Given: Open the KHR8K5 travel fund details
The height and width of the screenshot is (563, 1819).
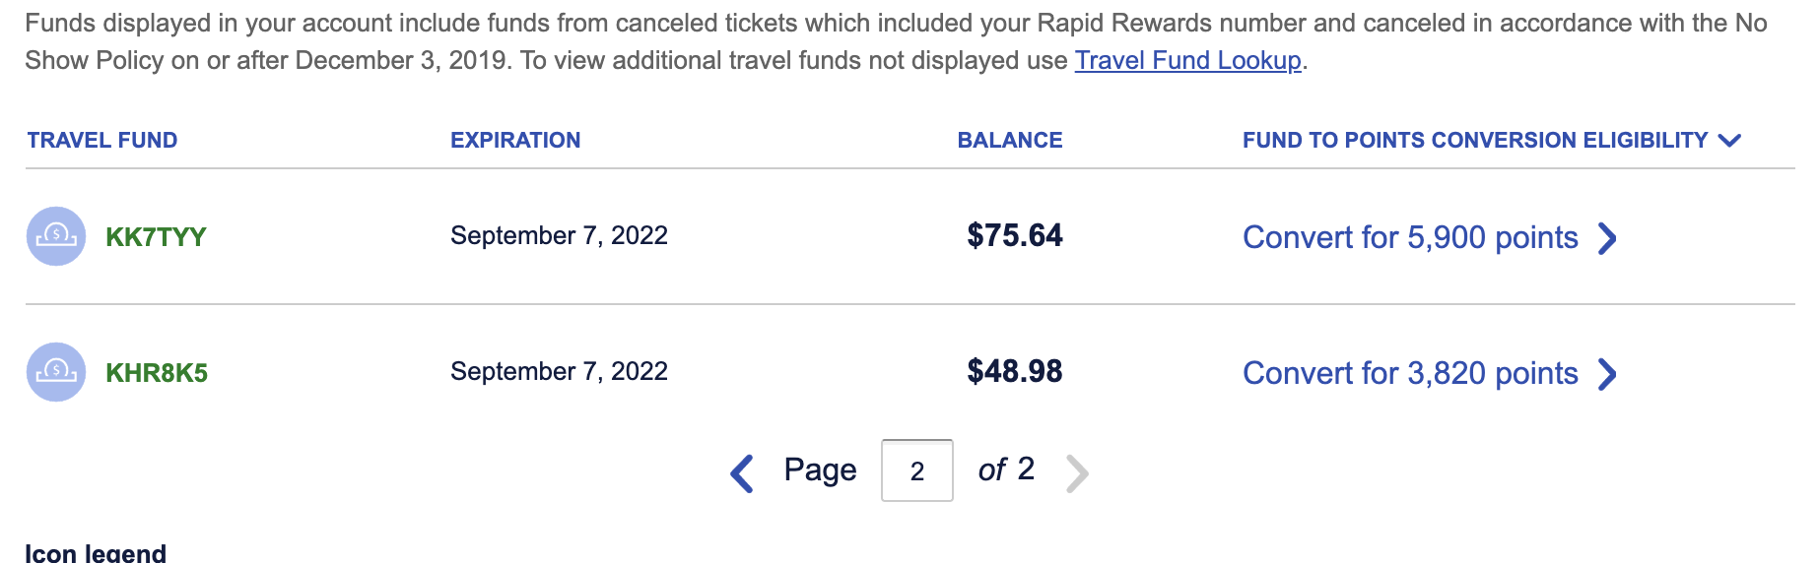Looking at the screenshot, I should click(x=157, y=373).
